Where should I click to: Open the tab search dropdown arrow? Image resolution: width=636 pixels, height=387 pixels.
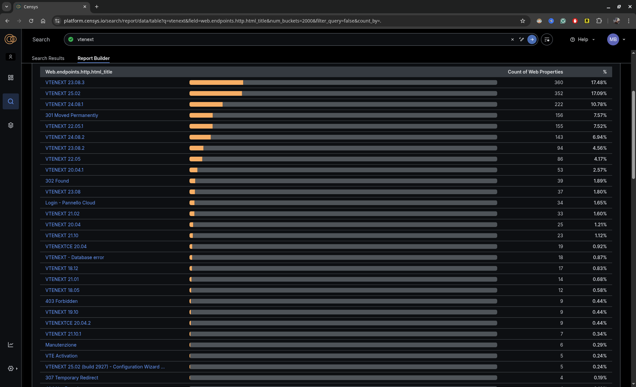6,7
